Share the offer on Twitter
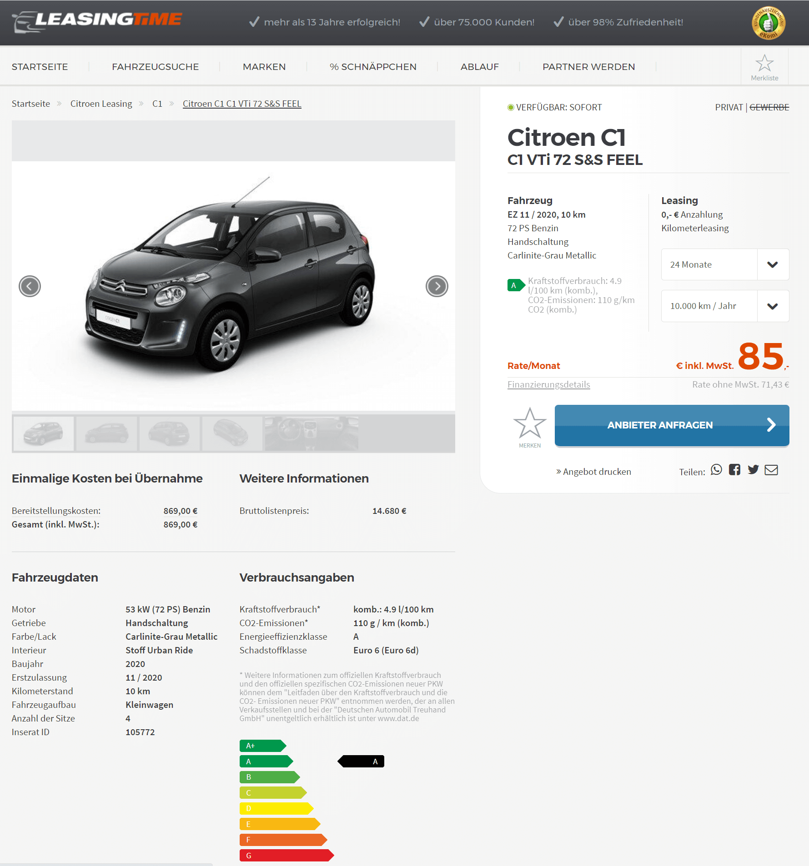This screenshot has height=866, width=809. point(753,470)
